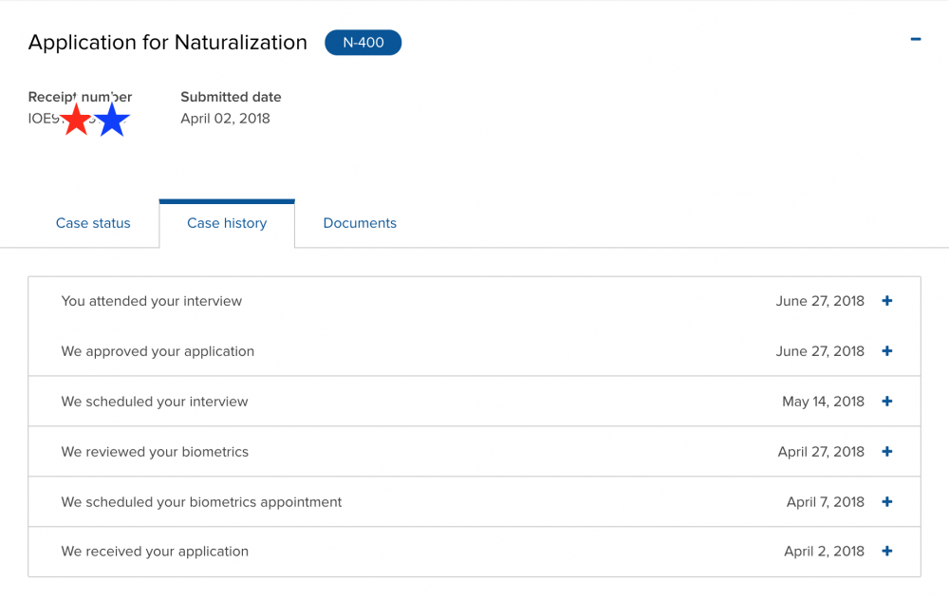Screen dimensions: 949x600
Task: Click 'We approved your application' text
Action: coord(158,351)
